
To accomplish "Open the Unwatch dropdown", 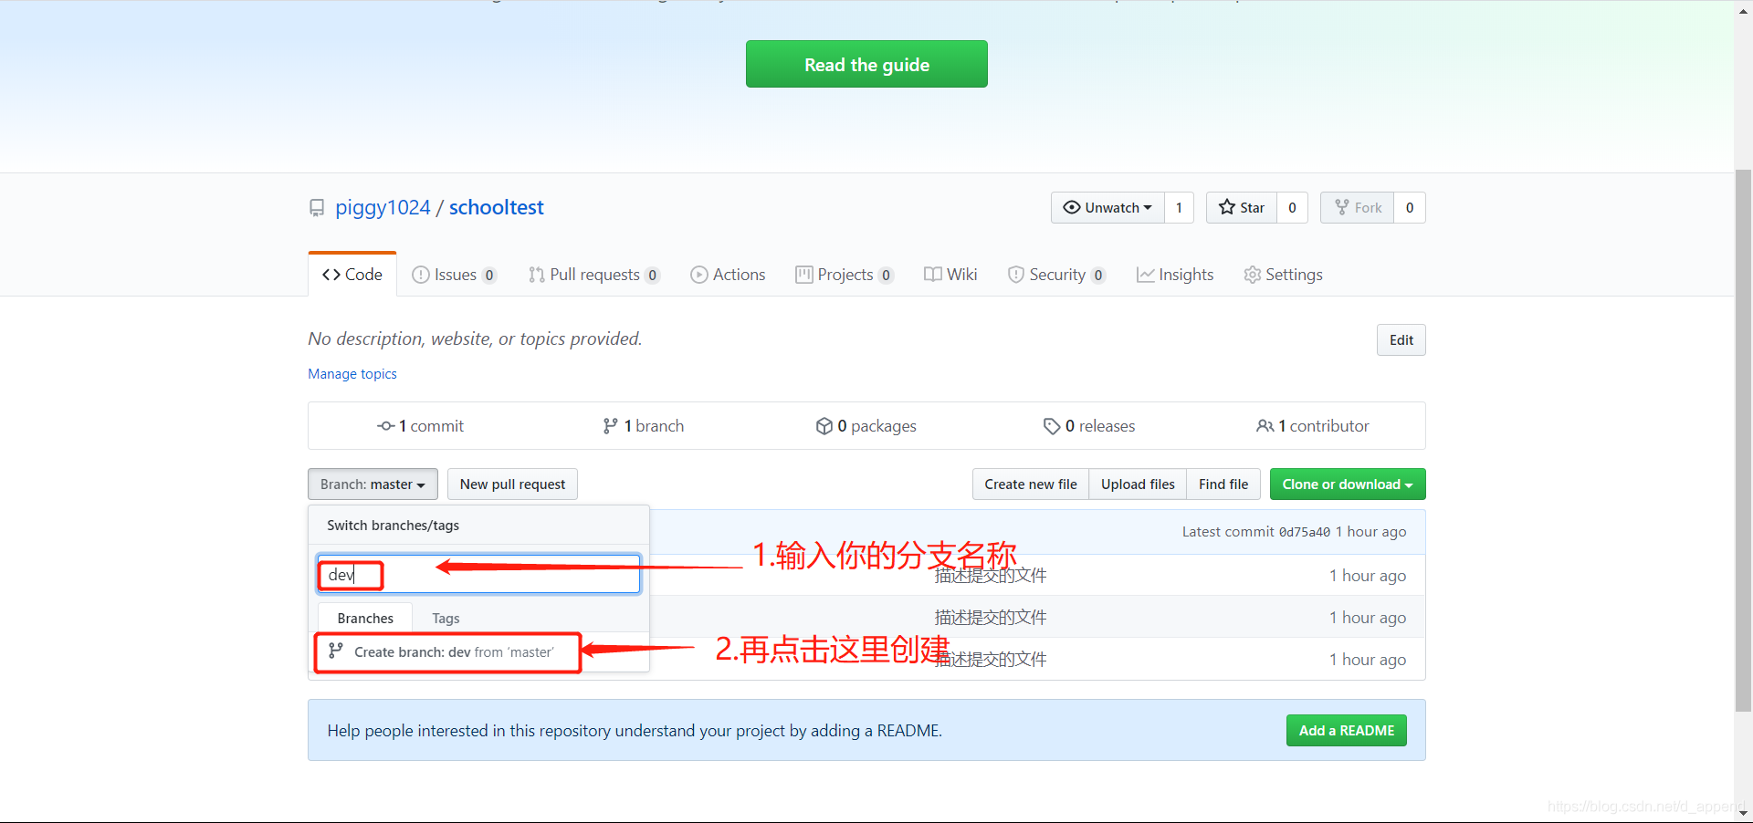I will [x=1108, y=207].
